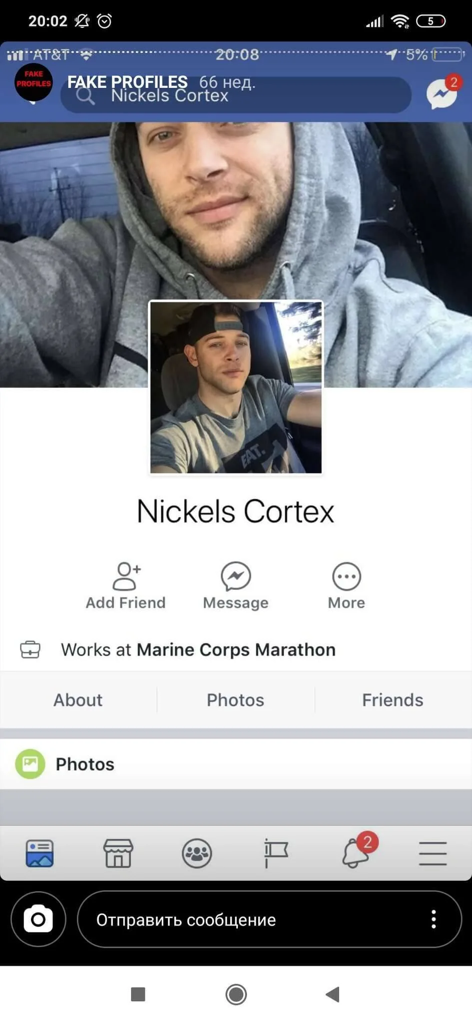Open the three-dot story options menu
472x1023 pixels.
[x=434, y=919]
